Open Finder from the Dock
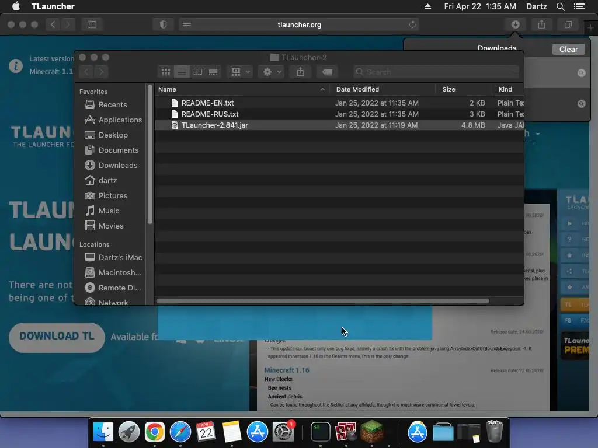The width and height of the screenshot is (598, 448). (103, 432)
